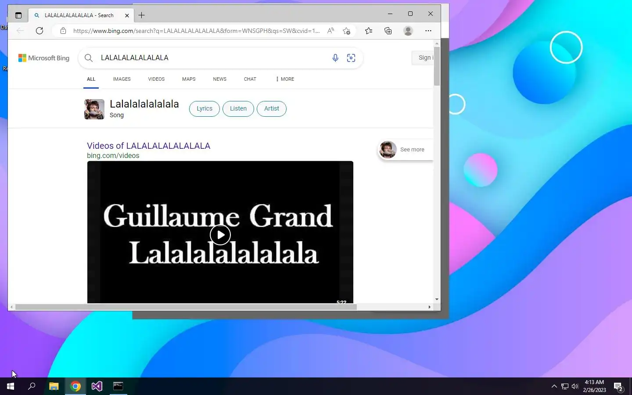Click the Sign in button
This screenshot has height=395, width=632.
[423, 58]
